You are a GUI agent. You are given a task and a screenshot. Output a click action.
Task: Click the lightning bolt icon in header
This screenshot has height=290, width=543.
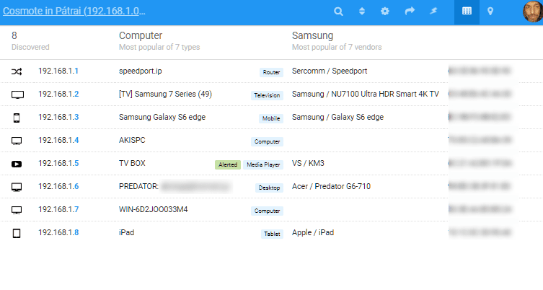pyautogui.click(x=433, y=12)
